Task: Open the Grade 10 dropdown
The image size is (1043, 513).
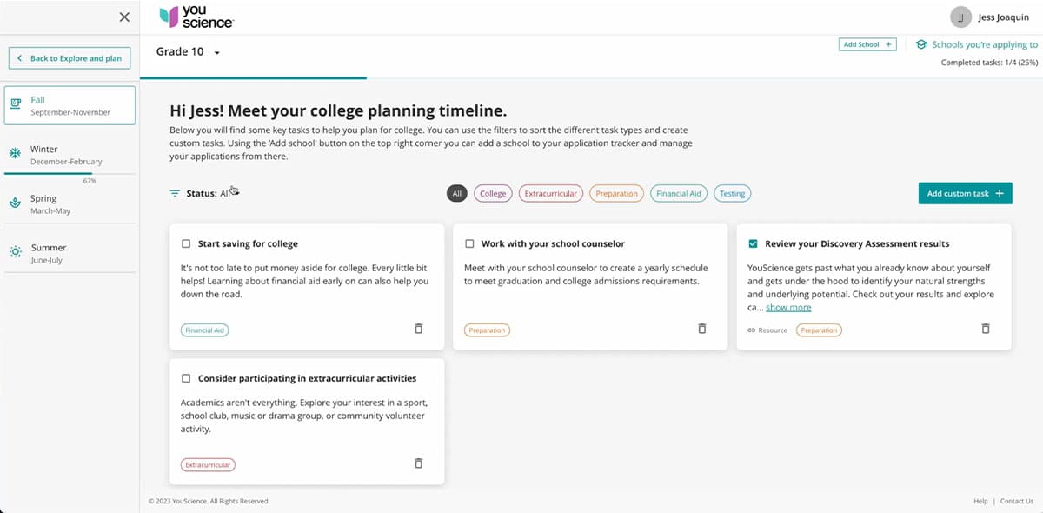Action: (x=216, y=53)
